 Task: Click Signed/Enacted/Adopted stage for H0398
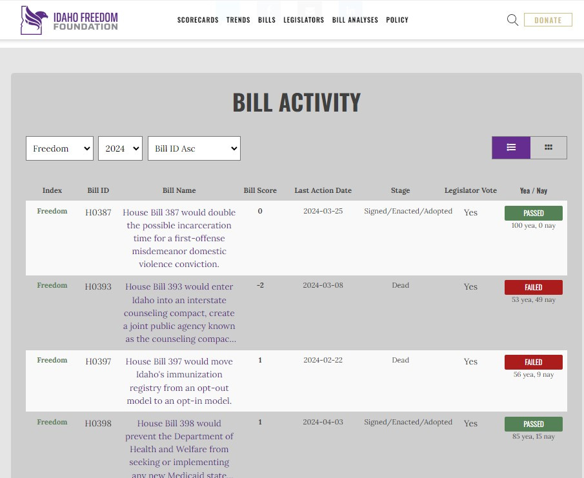point(408,422)
